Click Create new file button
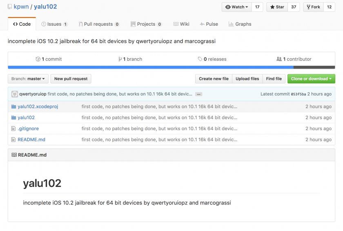 (x=214, y=79)
